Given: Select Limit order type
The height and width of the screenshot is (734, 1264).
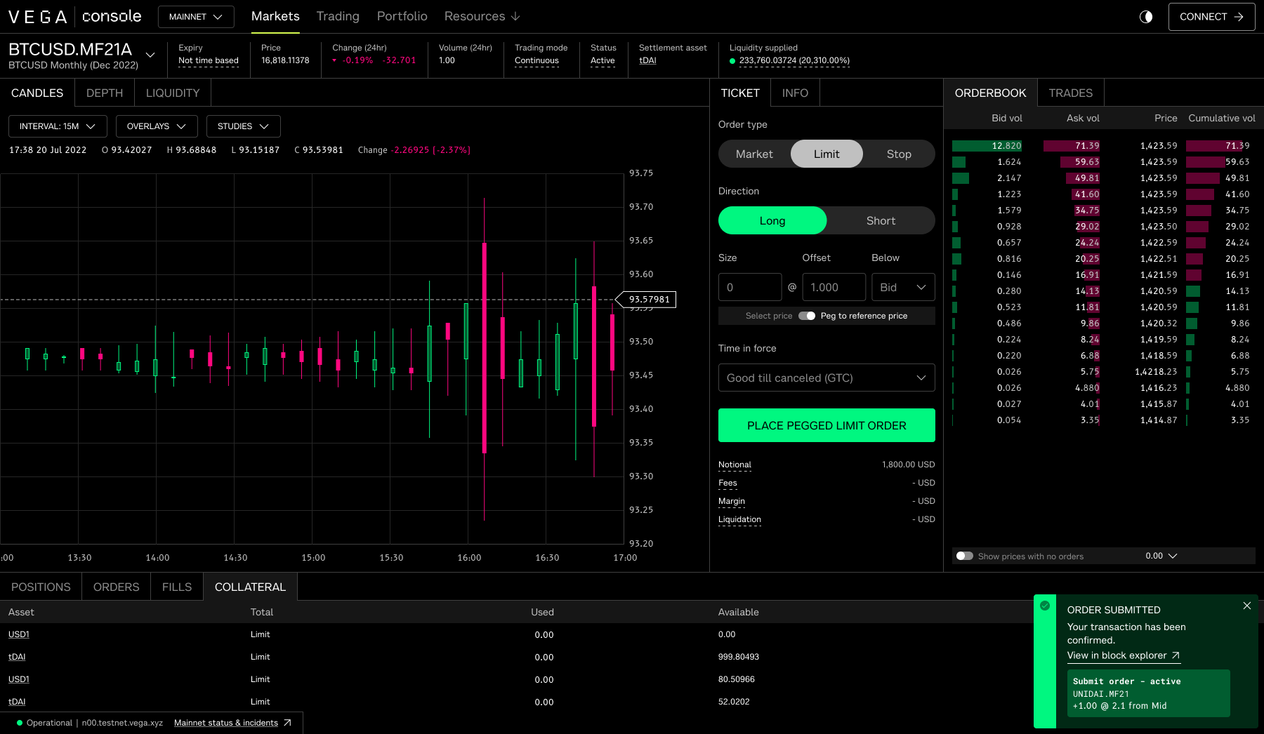Looking at the screenshot, I should [x=827, y=154].
